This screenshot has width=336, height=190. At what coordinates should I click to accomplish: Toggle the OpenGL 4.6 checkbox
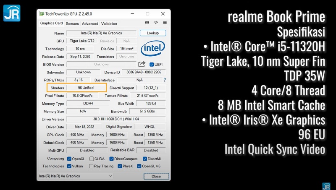pos(139,166)
